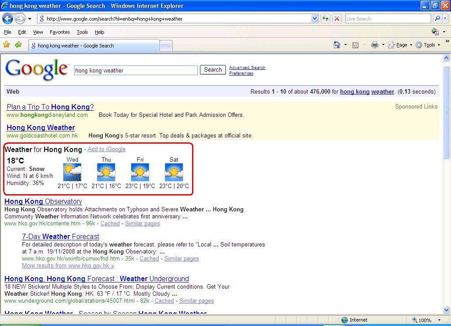The width and height of the screenshot is (451, 326).
Task: Click the Internet zone globe icon in status bar
Action: (344, 320)
